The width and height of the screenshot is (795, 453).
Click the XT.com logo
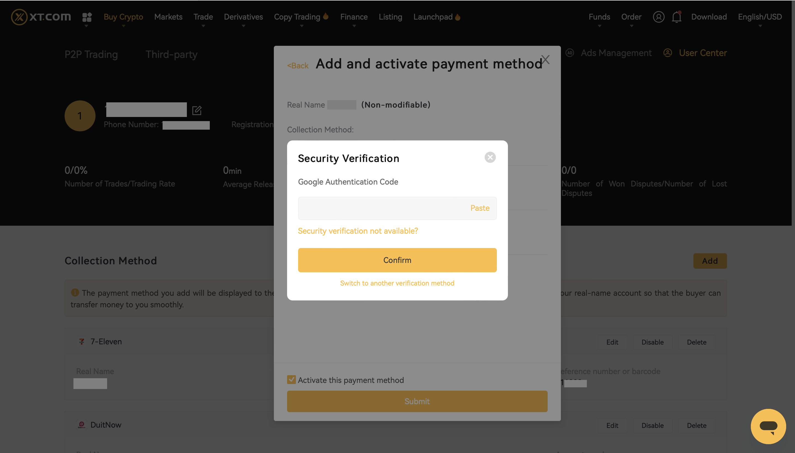(41, 17)
